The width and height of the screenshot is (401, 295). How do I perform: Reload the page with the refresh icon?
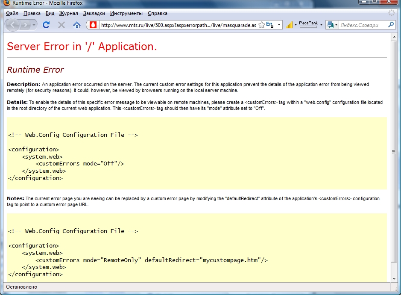46,25
